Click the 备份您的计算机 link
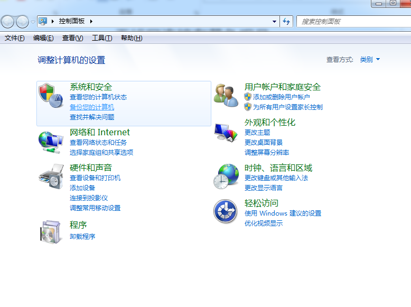Viewport: 411px width, 307px height. click(x=92, y=107)
